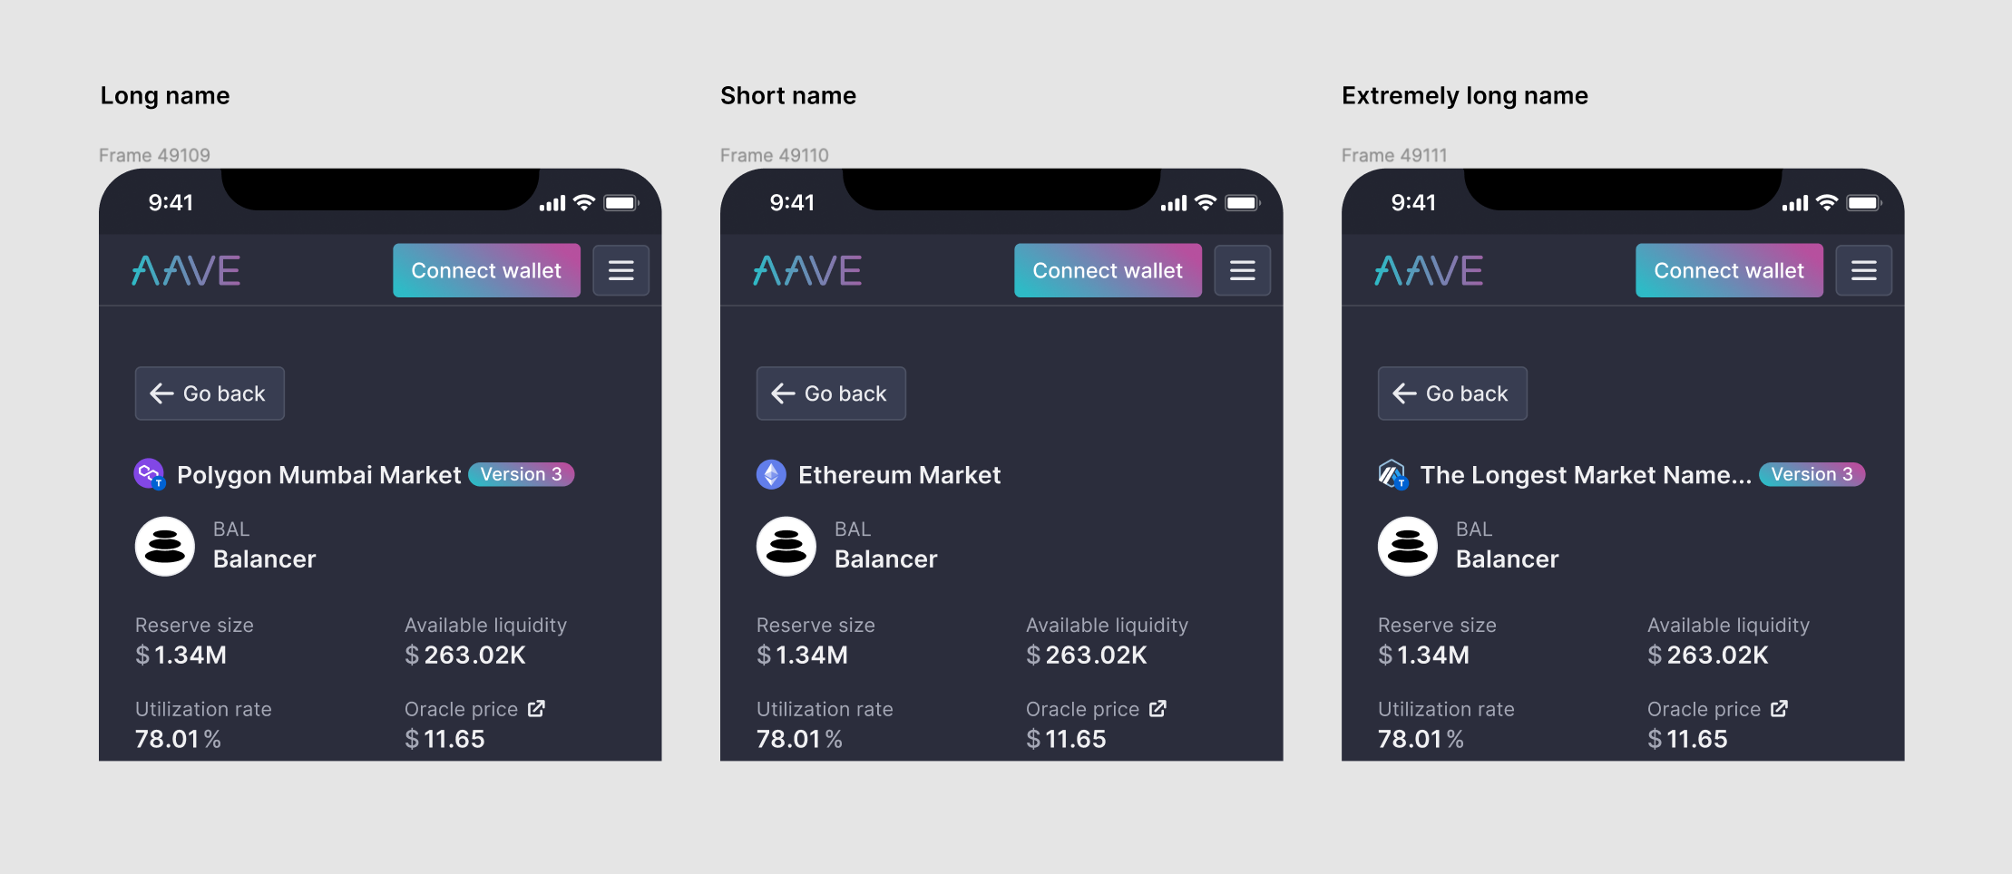The image size is (2012, 874).
Task: Open Oracle price external link in Ethereum market
Action: pyautogui.click(x=1158, y=708)
